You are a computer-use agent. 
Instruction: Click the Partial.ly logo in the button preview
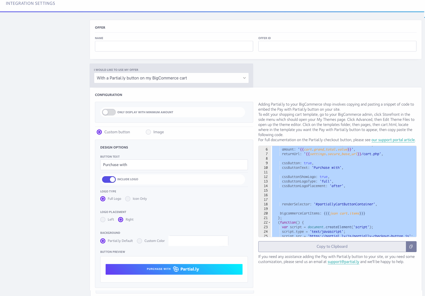coord(186,269)
